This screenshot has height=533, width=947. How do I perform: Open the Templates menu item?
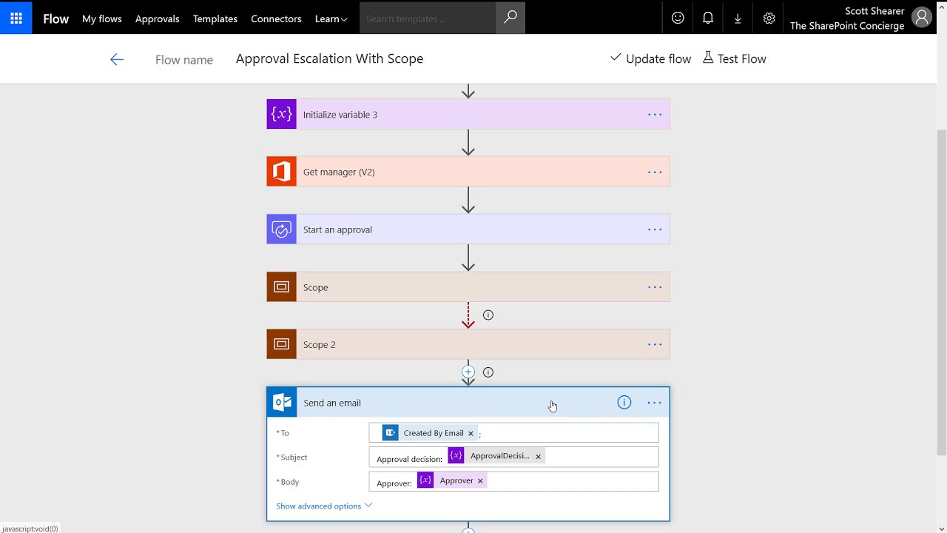[x=215, y=19]
